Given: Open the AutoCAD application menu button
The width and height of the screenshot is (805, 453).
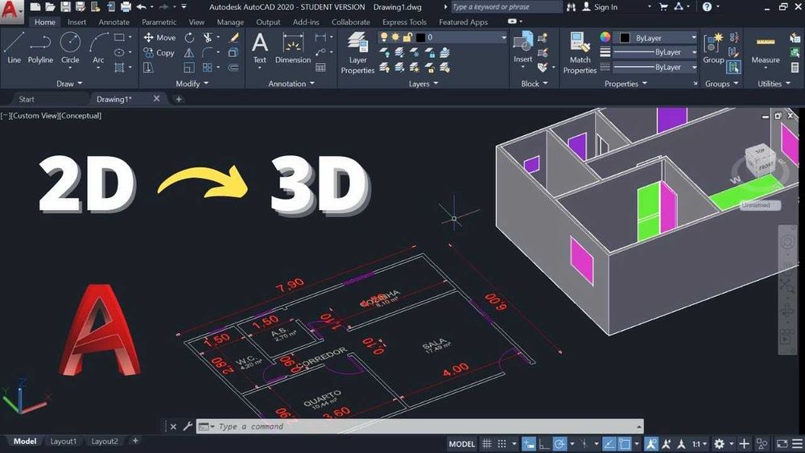Looking at the screenshot, I should pyautogui.click(x=11, y=11).
